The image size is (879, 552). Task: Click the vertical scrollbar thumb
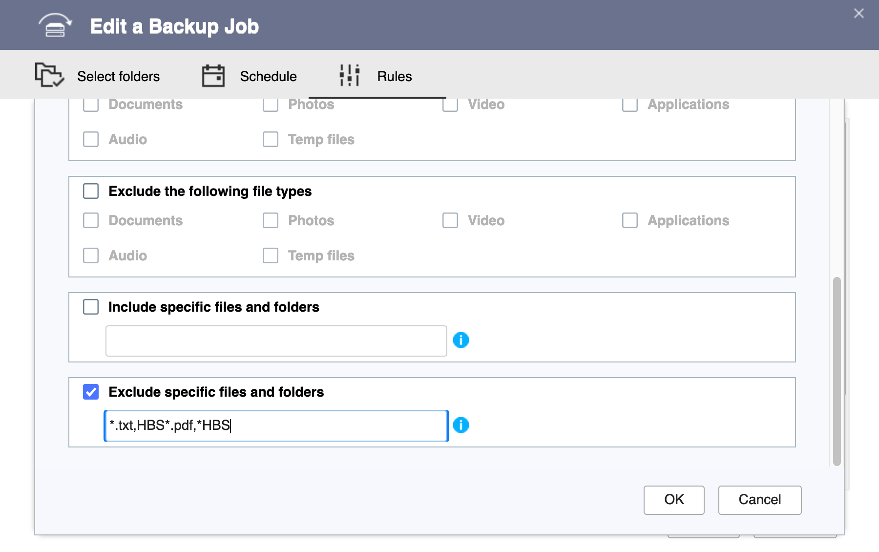point(837,371)
